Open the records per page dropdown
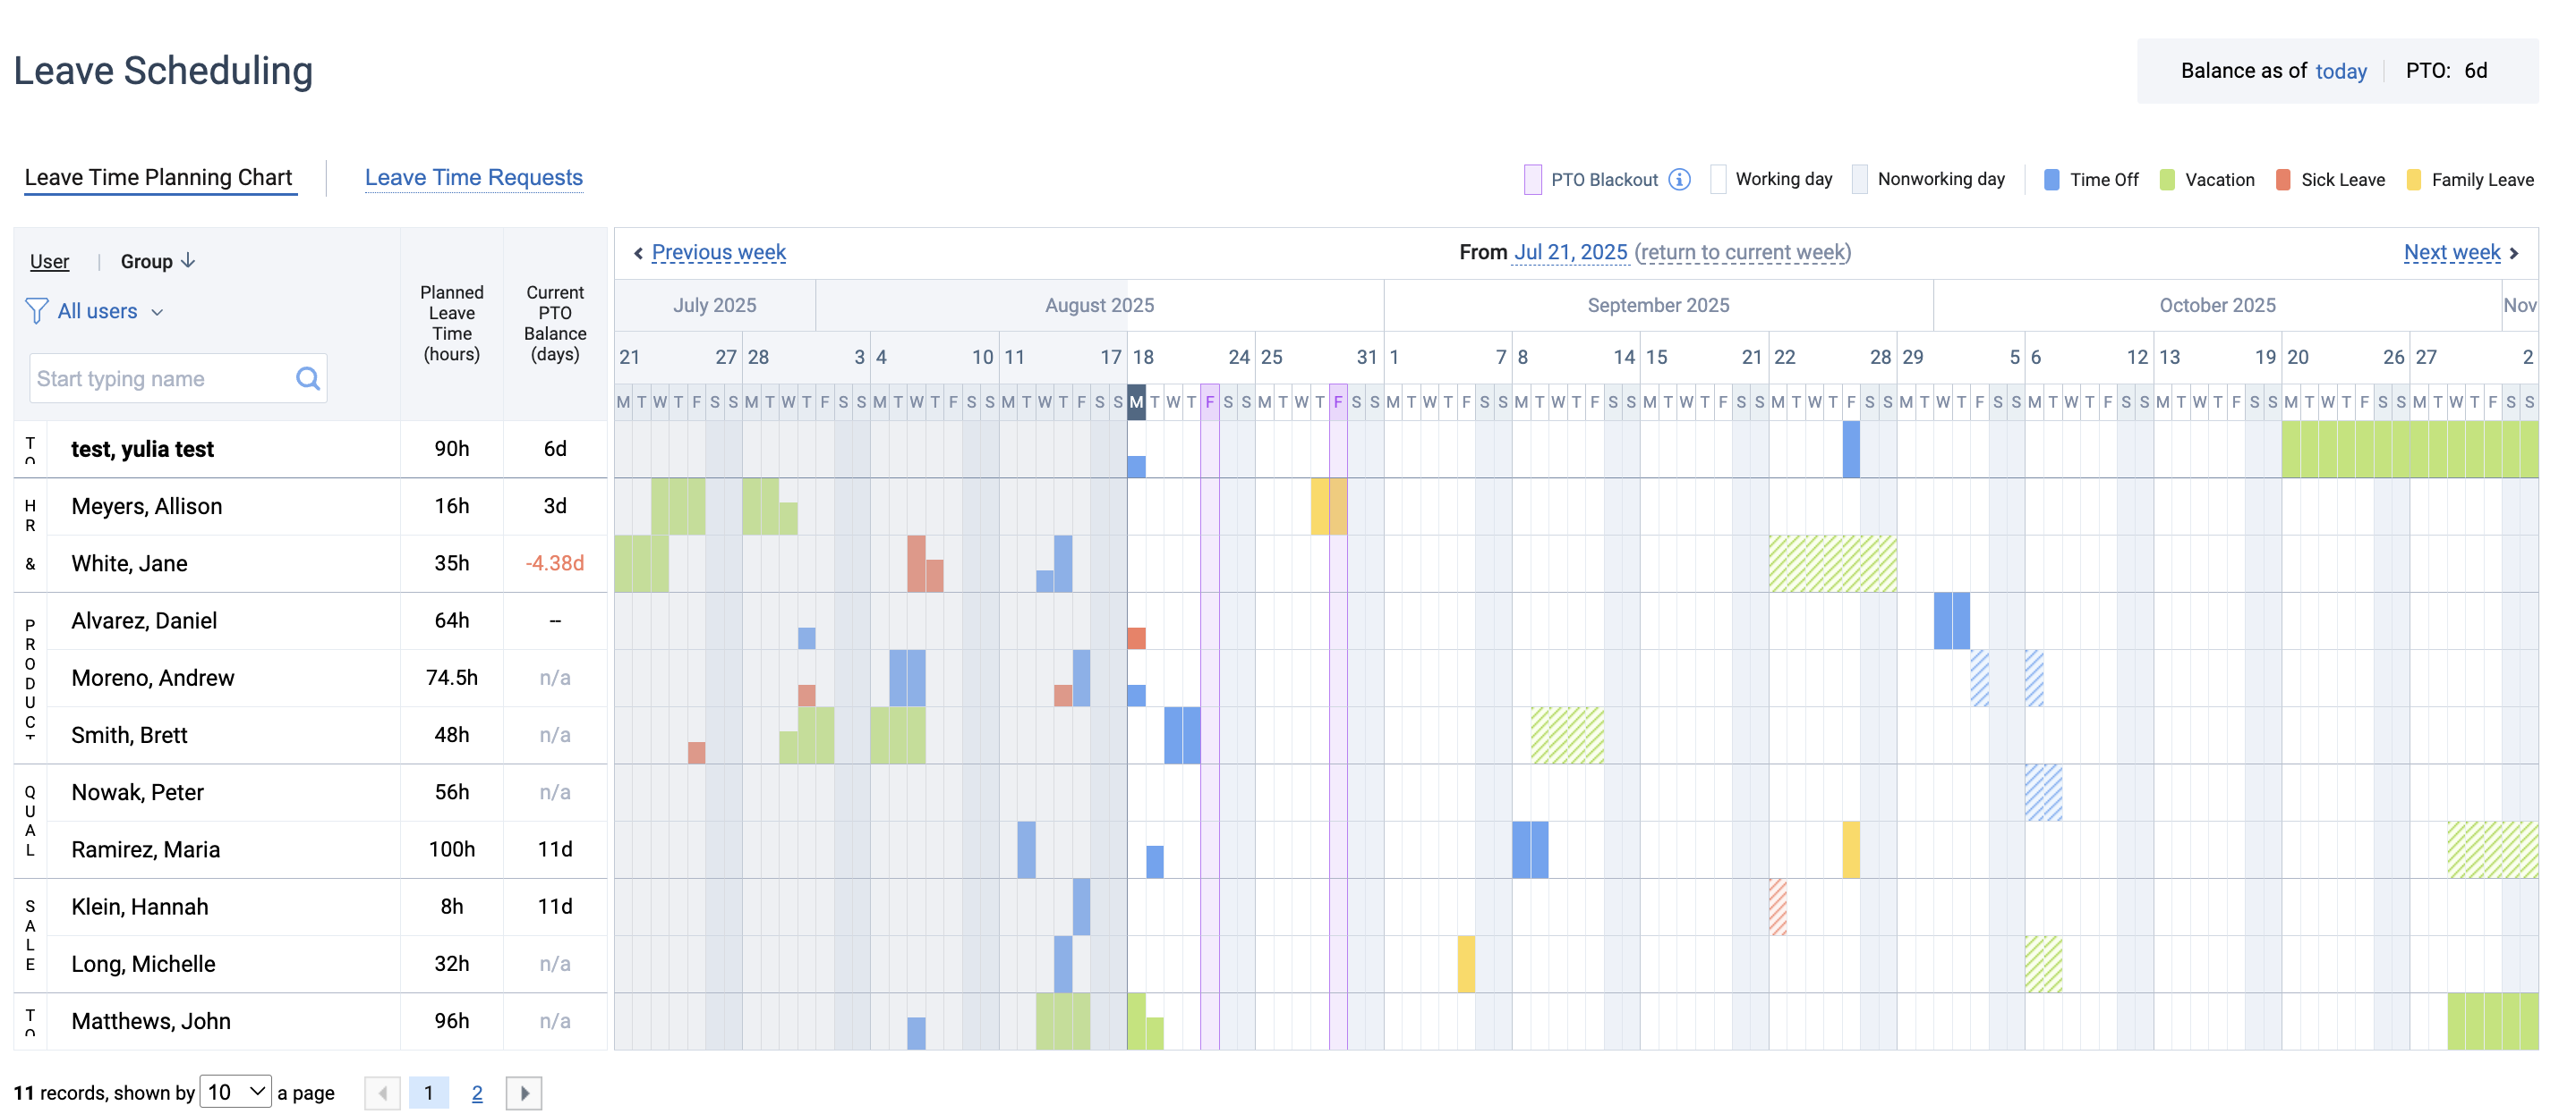Image resolution: width=2576 pixels, height=1114 pixels. [236, 1092]
